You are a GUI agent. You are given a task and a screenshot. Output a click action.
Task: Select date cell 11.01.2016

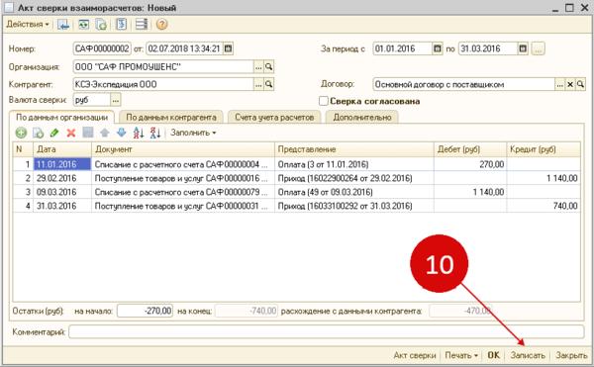pos(62,164)
